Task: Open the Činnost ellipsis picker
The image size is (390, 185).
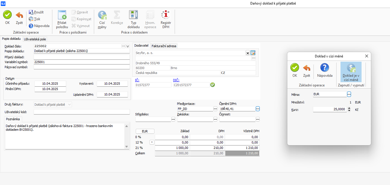Action: click(x=258, y=119)
